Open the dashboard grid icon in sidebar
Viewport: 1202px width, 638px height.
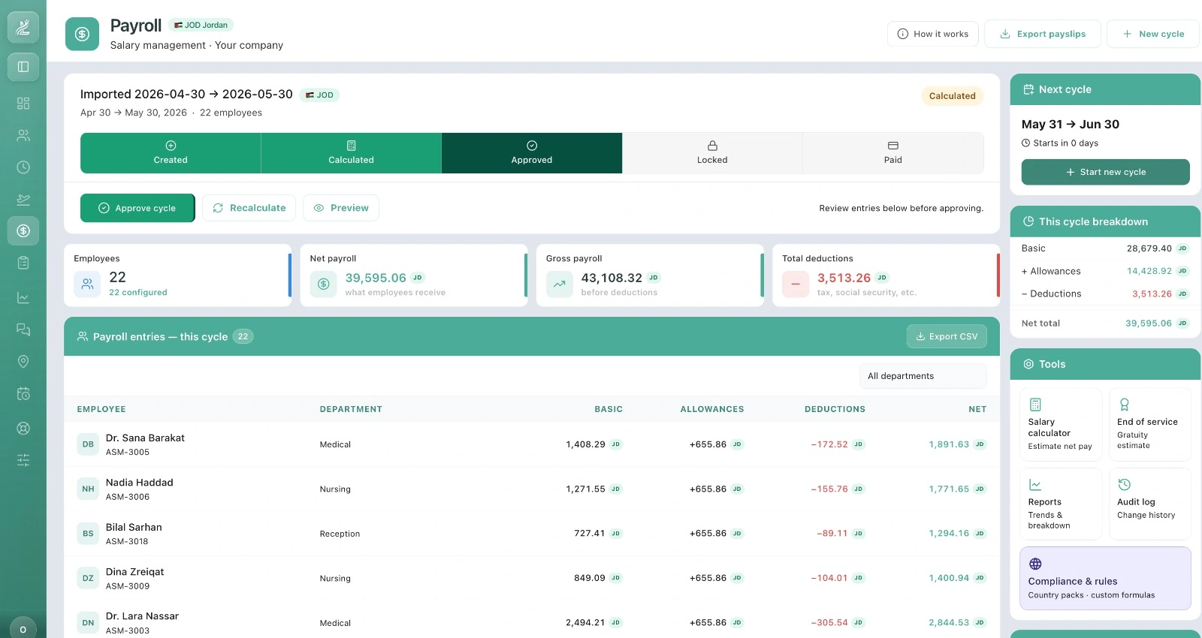click(x=23, y=103)
